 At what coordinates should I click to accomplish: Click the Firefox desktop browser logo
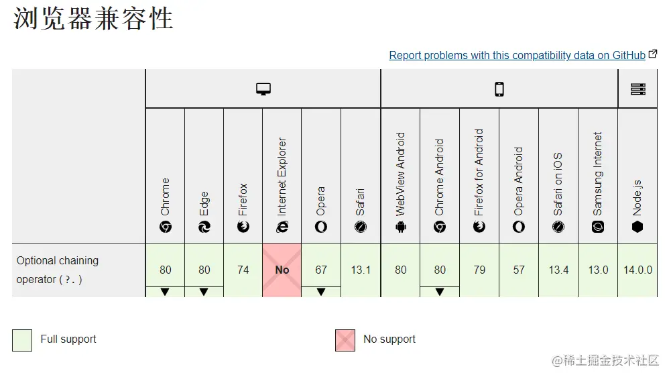(x=243, y=227)
